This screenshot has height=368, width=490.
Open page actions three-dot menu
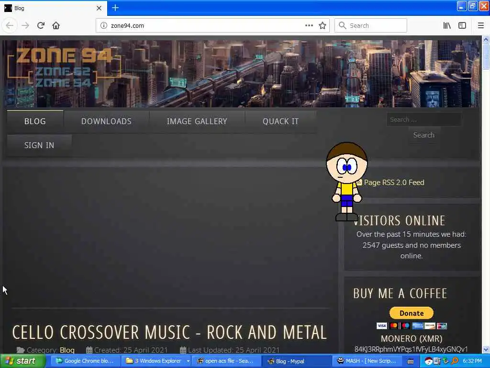[x=309, y=25]
